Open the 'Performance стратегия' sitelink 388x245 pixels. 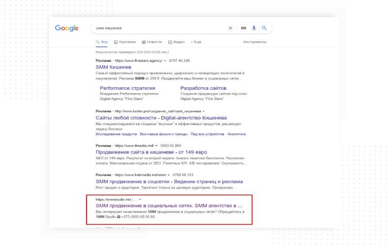pyautogui.click(x=127, y=88)
